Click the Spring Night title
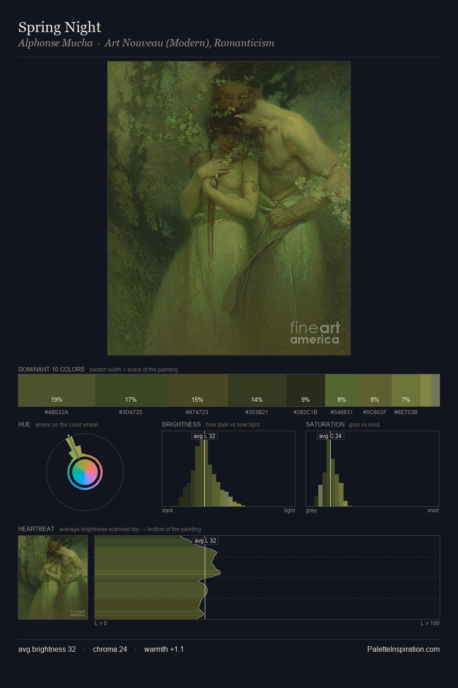Image resolution: width=458 pixels, height=688 pixels. (60, 28)
